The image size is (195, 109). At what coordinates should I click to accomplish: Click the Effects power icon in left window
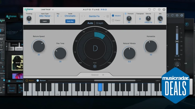[9, 81]
